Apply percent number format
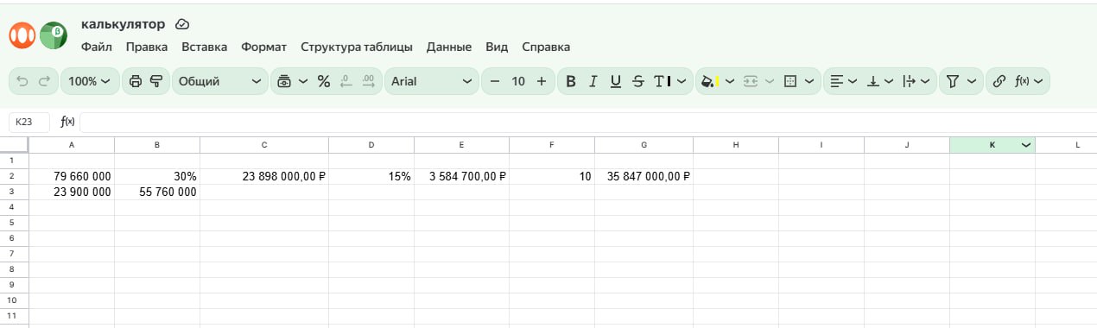This screenshot has height=328, width=1097. 324,81
